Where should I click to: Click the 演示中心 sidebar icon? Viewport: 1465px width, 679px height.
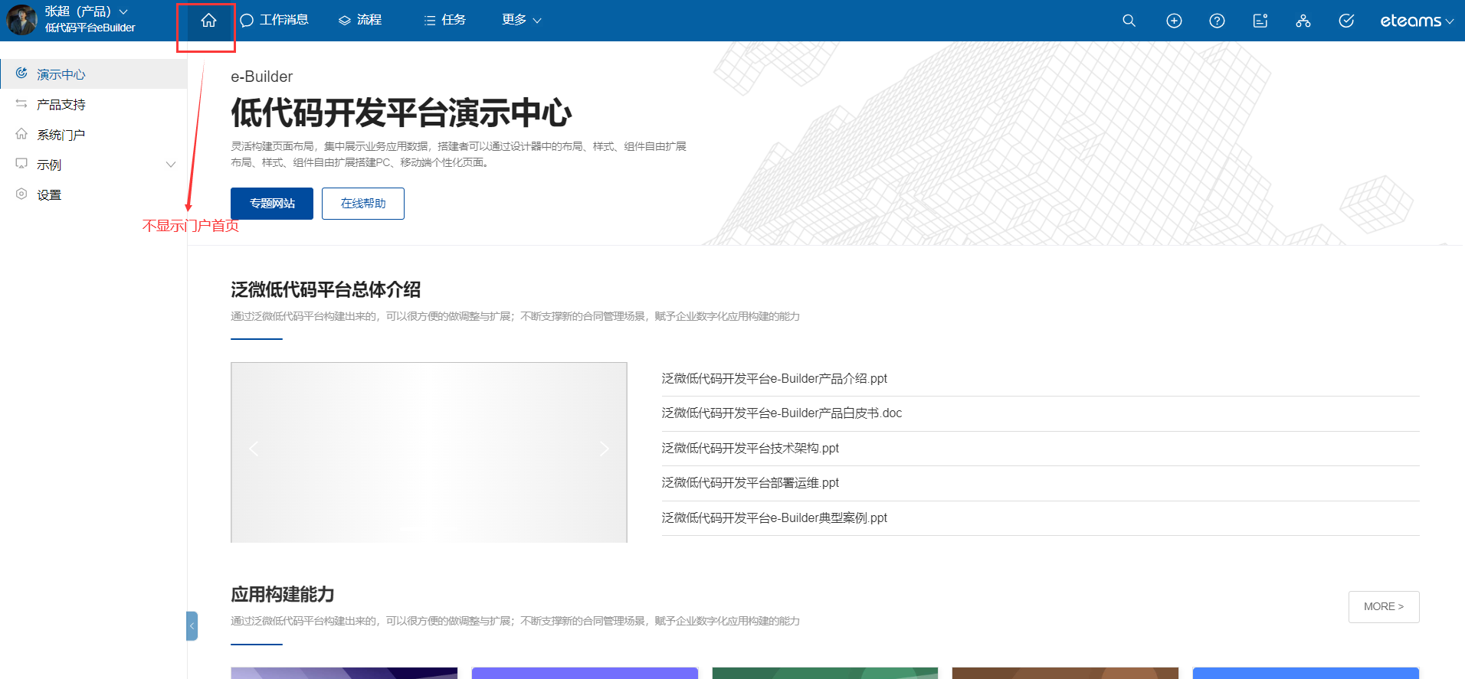tap(21, 73)
